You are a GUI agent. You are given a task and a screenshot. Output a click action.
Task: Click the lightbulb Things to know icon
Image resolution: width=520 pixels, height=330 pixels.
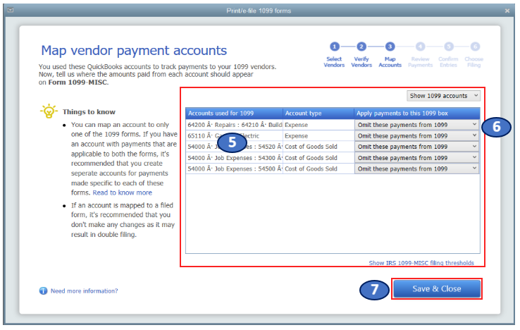click(49, 111)
